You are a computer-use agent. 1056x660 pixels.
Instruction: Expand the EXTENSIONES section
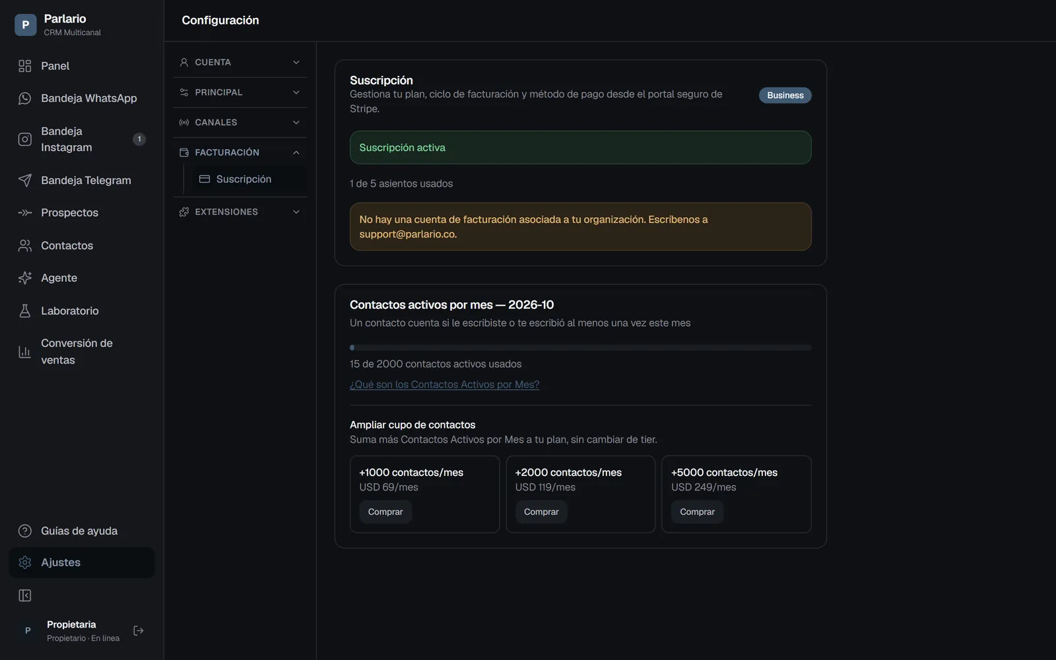point(240,212)
